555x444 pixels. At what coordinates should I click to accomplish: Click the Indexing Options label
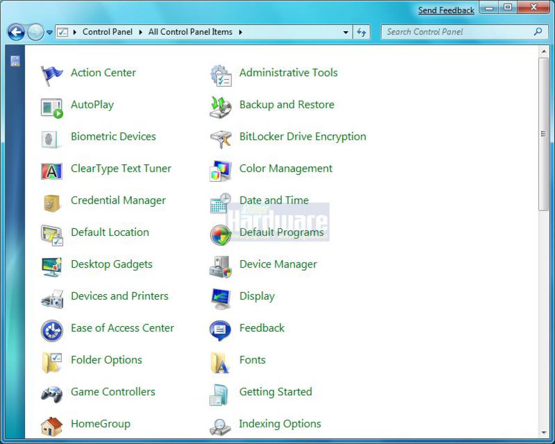pos(280,424)
